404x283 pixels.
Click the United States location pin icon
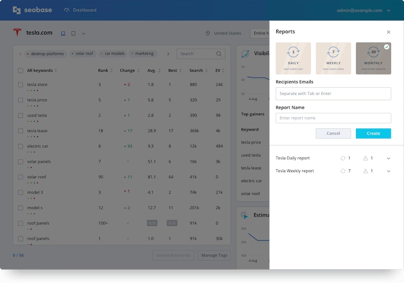[x=208, y=33]
